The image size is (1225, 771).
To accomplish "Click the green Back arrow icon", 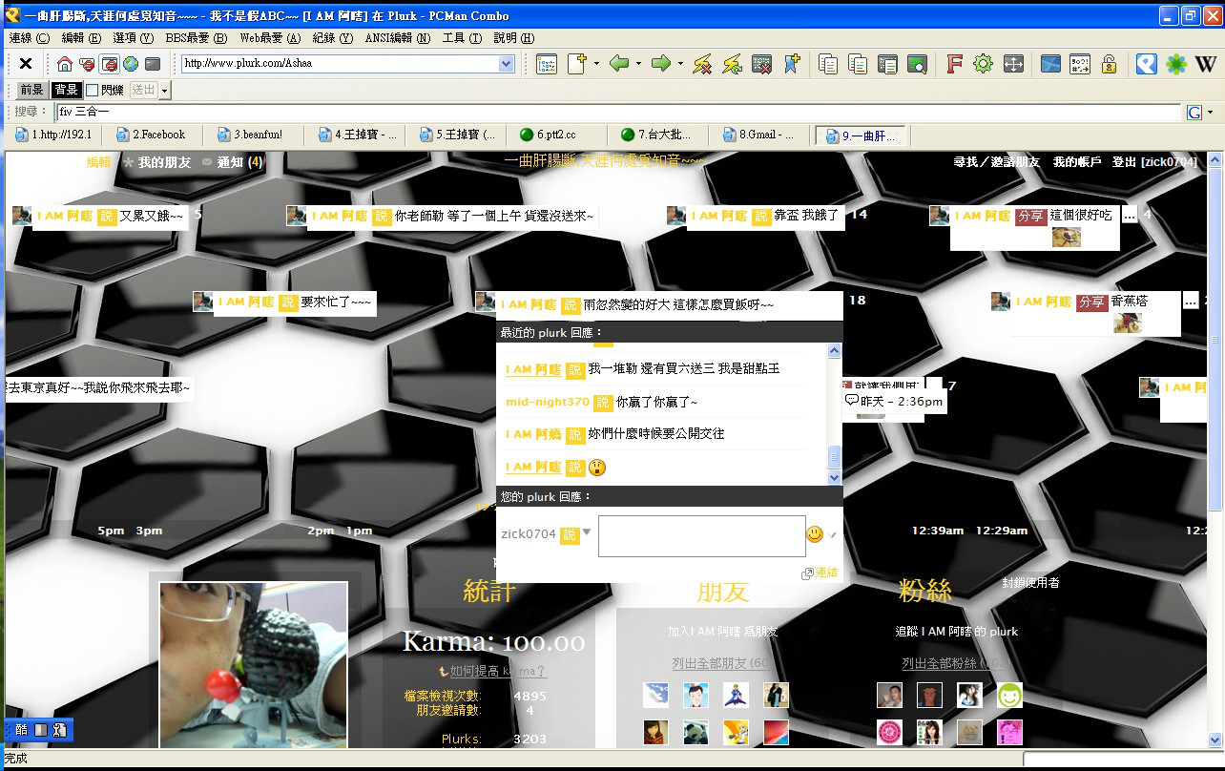I will (x=619, y=64).
